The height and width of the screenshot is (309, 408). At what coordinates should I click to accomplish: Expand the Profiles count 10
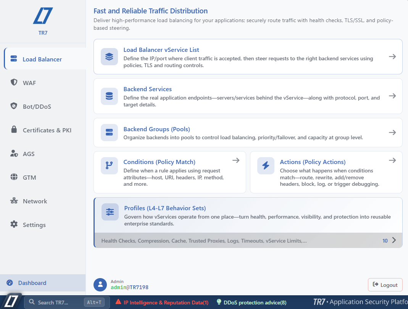click(x=385, y=241)
